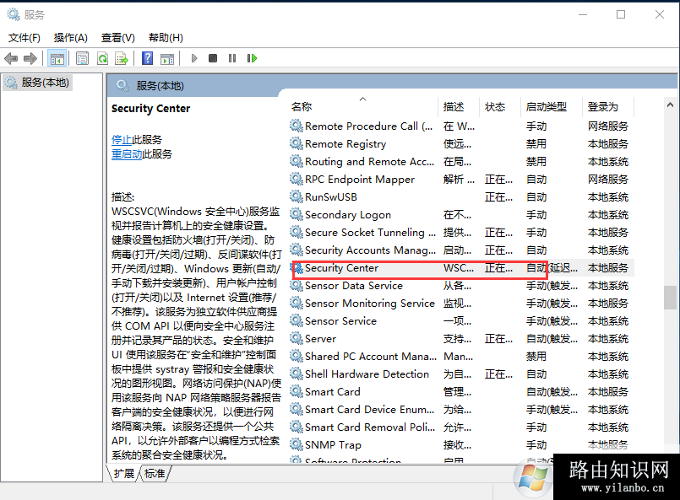This screenshot has width=680, height=500.
Task: Open the 帮助(H) menu
Action: (x=166, y=38)
